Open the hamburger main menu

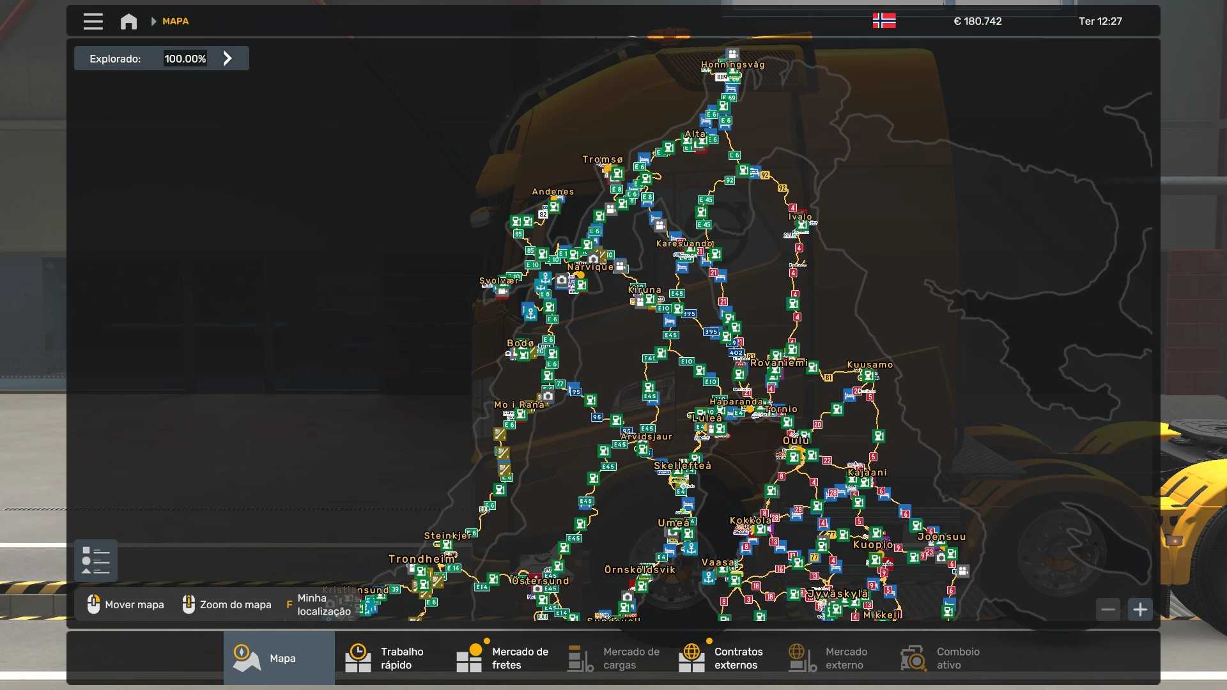point(93,21)
